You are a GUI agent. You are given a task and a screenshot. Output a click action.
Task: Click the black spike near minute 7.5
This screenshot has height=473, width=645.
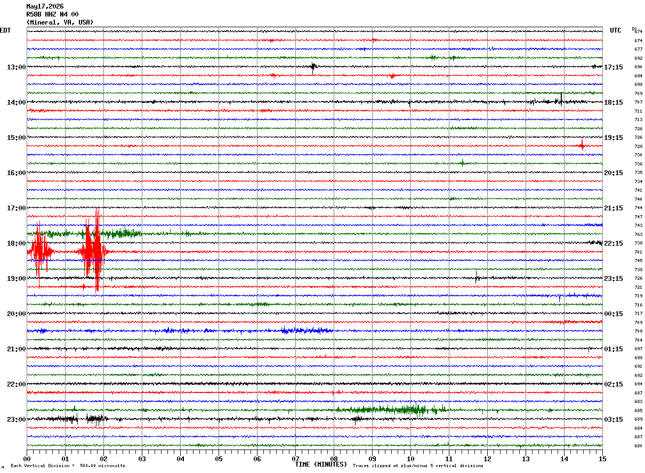[x=313, y=66]
